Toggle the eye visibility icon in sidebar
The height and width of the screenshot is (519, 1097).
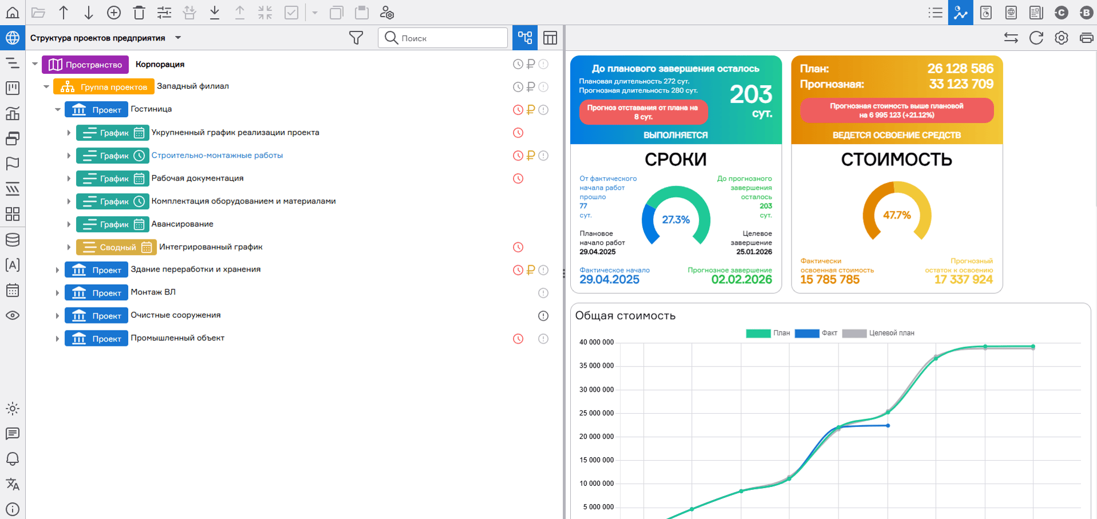click(x=13, y=316)
